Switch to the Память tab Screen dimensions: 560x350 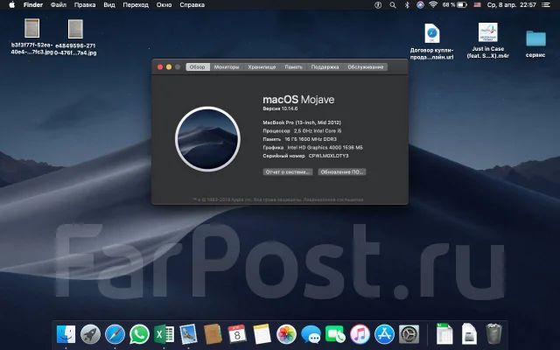[294, 66]
